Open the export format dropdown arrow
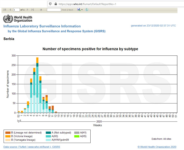Screen dimensions: 184x150 (x=82, y=10)
